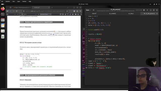Open the Trash in the dock

(x=3, y=36)
